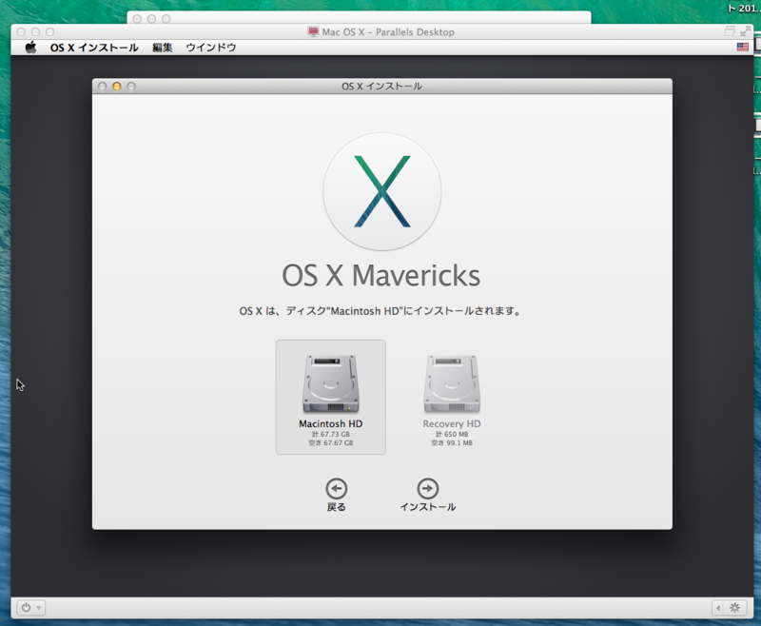The image size is (761, 626).
Task: Open the ウインドウ menu
Action: pyautogui.click(x=211, y=48)
